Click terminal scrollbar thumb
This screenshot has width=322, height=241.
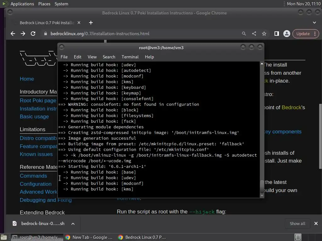coord(262,186)
